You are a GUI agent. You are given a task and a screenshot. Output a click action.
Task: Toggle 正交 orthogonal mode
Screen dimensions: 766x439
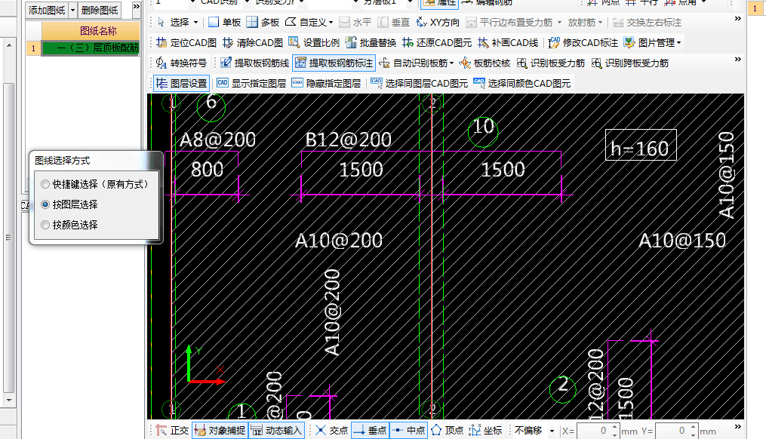pyautogui.click(x=173, y=430)
